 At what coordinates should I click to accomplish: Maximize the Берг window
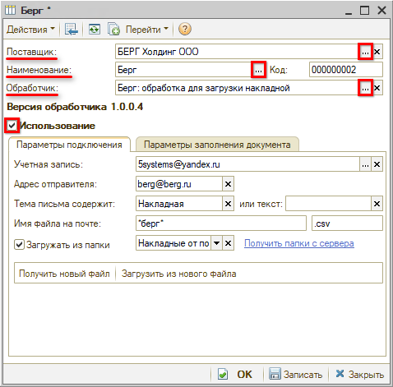(x=365, y=11)
